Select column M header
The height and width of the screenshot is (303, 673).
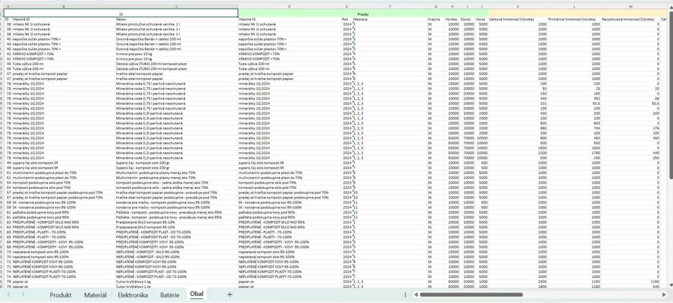tap(630, 7)
